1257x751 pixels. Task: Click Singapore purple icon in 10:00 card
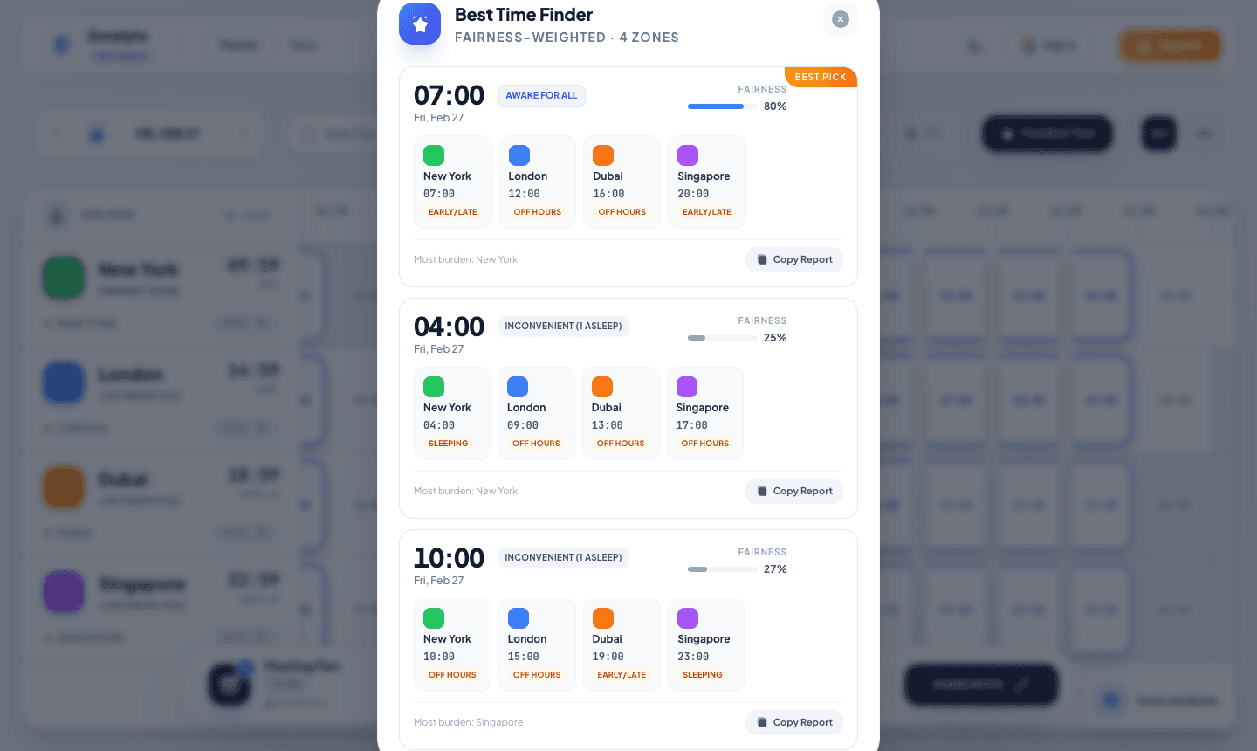point(688,618)
